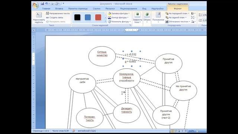This screenshot has height=134, width=238.
Task: Select the Принятие других (тест 2) ellipse
Action: pyautogui.click(x=166, y=115)
